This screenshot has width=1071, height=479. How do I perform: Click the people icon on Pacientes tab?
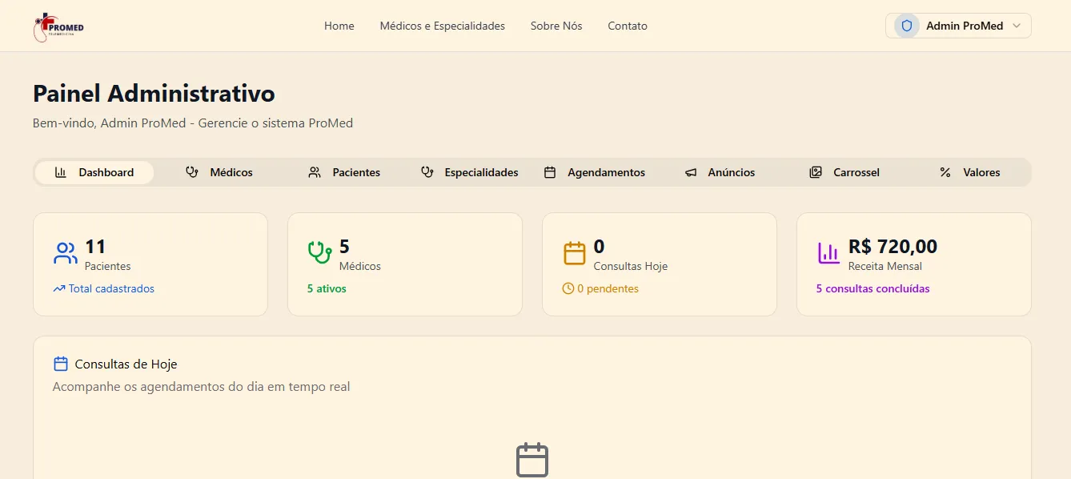tap(315, 172)
